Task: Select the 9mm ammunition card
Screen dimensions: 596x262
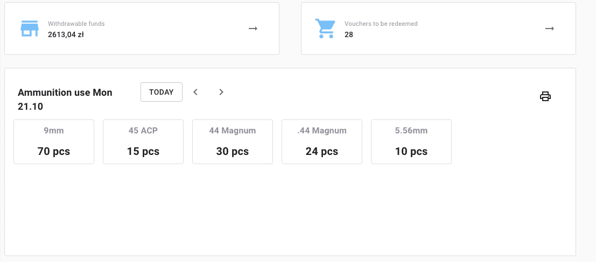Action: tap(54, 141)
